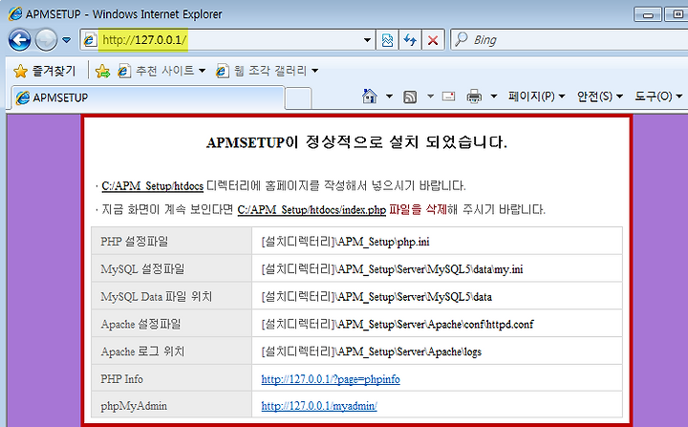The height and width of the screenshot is (427, 688).
Task: Open the recent pages dropdown arrow
Action: 66,40
